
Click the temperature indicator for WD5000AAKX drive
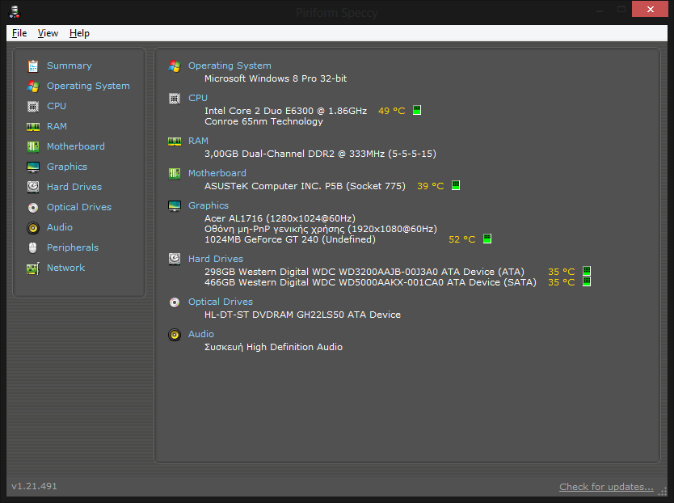click(x=586, y=282)
